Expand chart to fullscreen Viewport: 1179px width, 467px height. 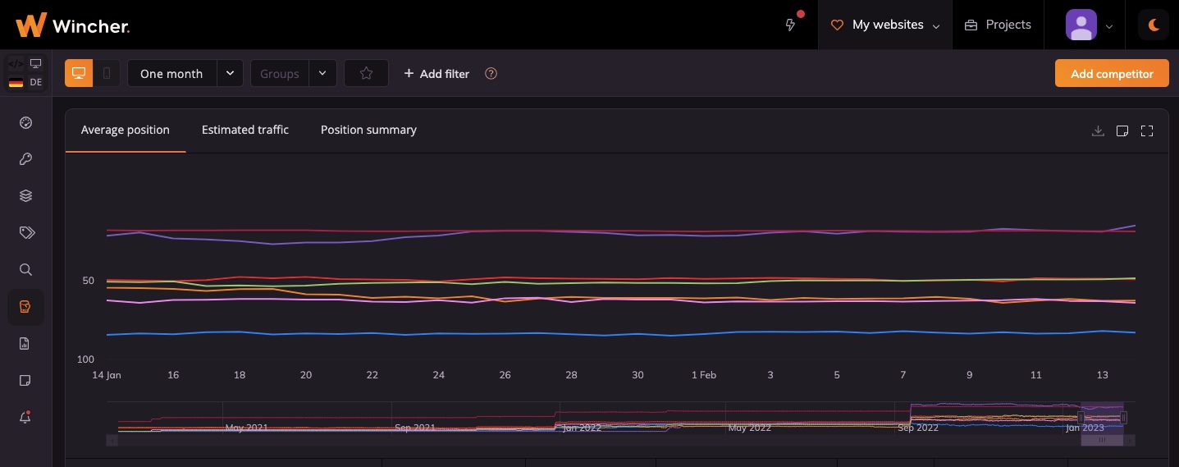tap(1147, 130)
